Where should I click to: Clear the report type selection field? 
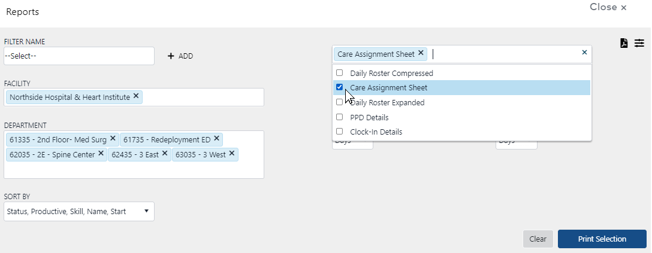[584, 53]
